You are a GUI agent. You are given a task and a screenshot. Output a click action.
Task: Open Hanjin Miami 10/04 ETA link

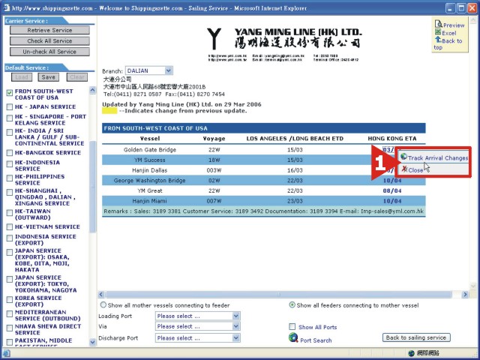392,201
